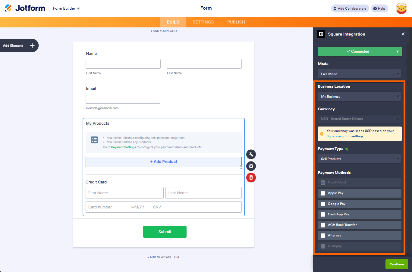Click the Credit Card Last Name field
Image resolution: width=412 pixels, height=272 pixels.
pyautogui.click(x=203, y=193)
